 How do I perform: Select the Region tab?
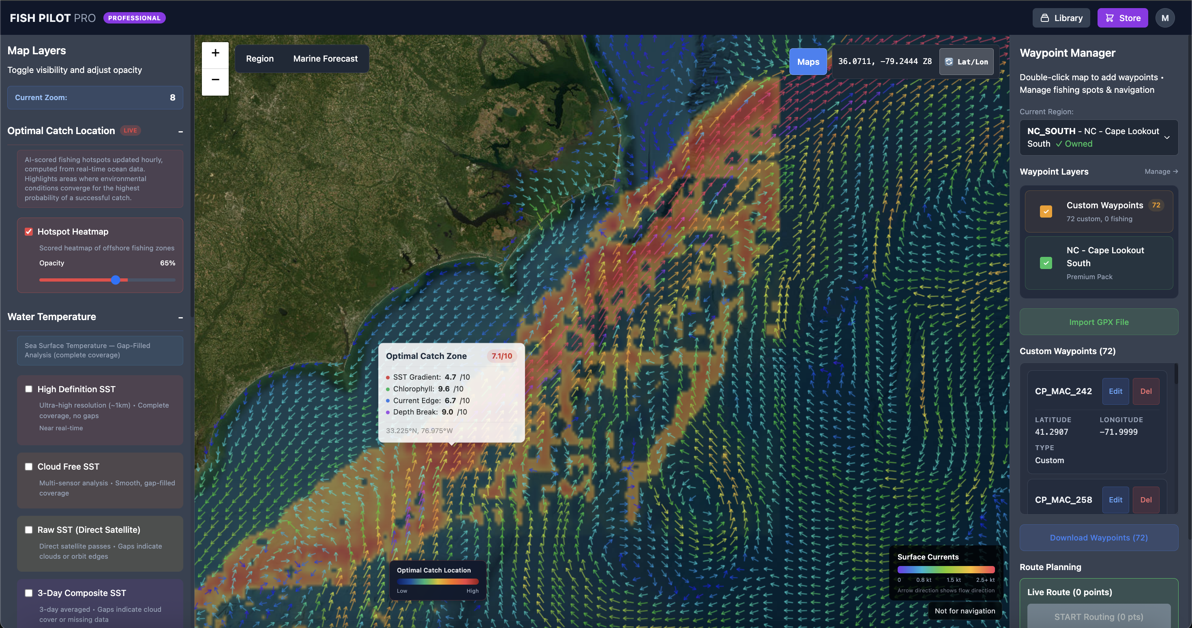pos(259,58)
